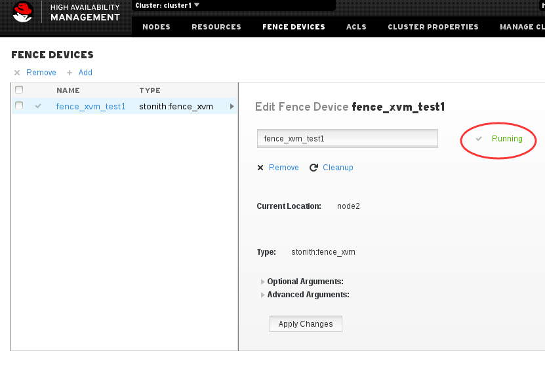This screenshot has height=368, width=545.
Task: Check the fence_xvm_test1 row checkbox
Action: click(19, 105)
